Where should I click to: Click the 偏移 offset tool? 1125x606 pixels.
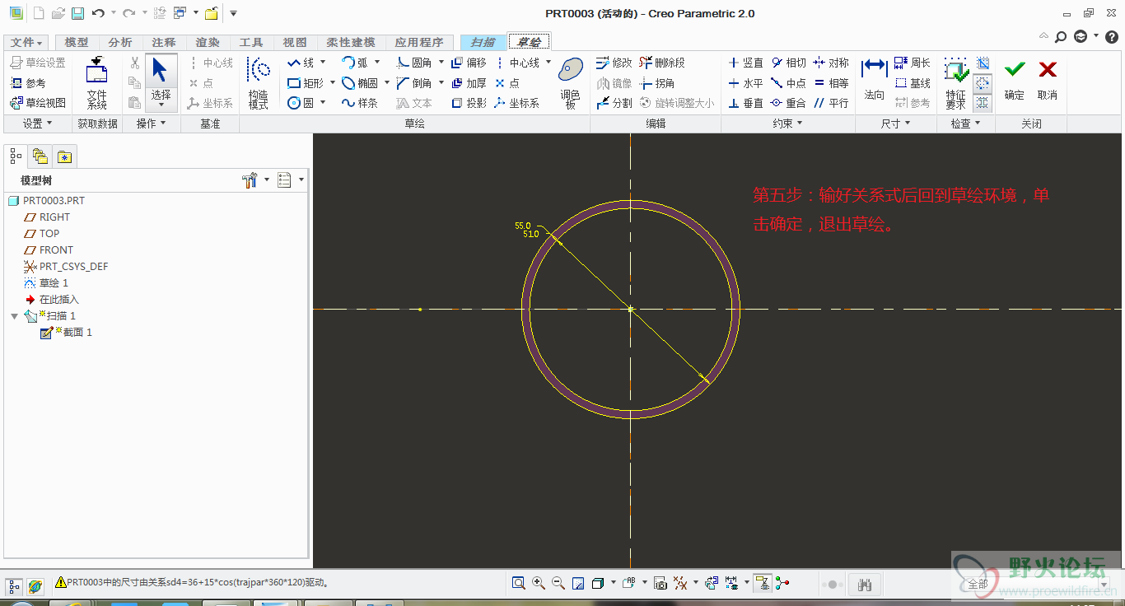tap(469, 63)
